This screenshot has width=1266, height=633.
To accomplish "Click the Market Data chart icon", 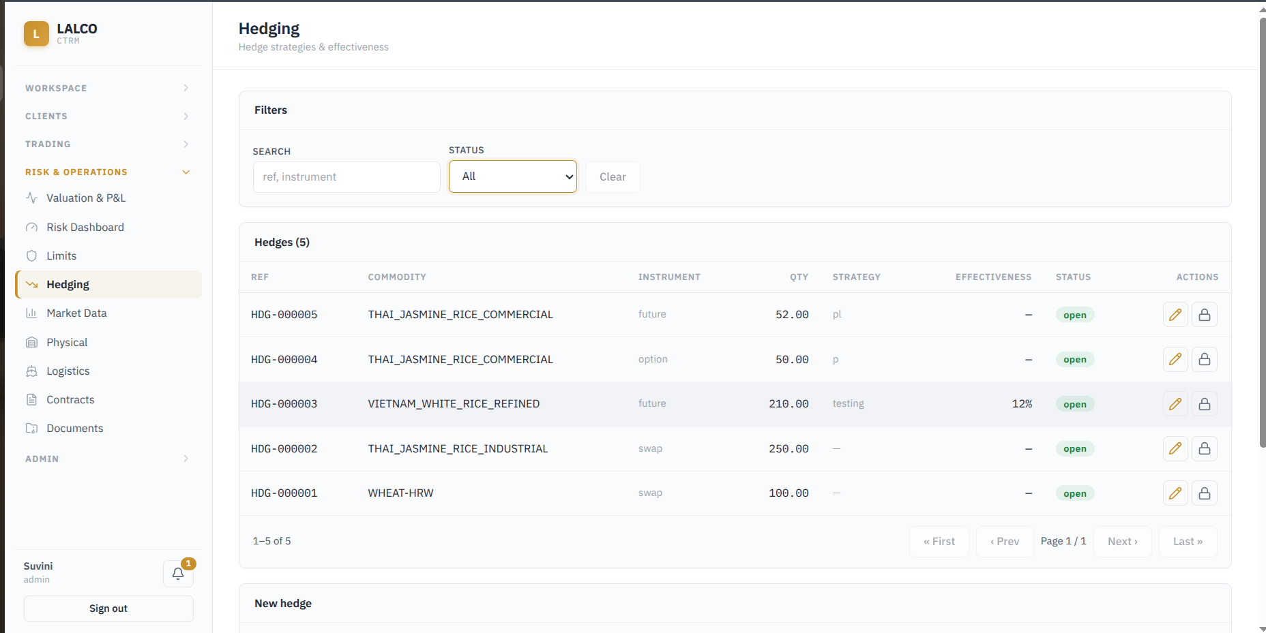I will pos(31,313).
